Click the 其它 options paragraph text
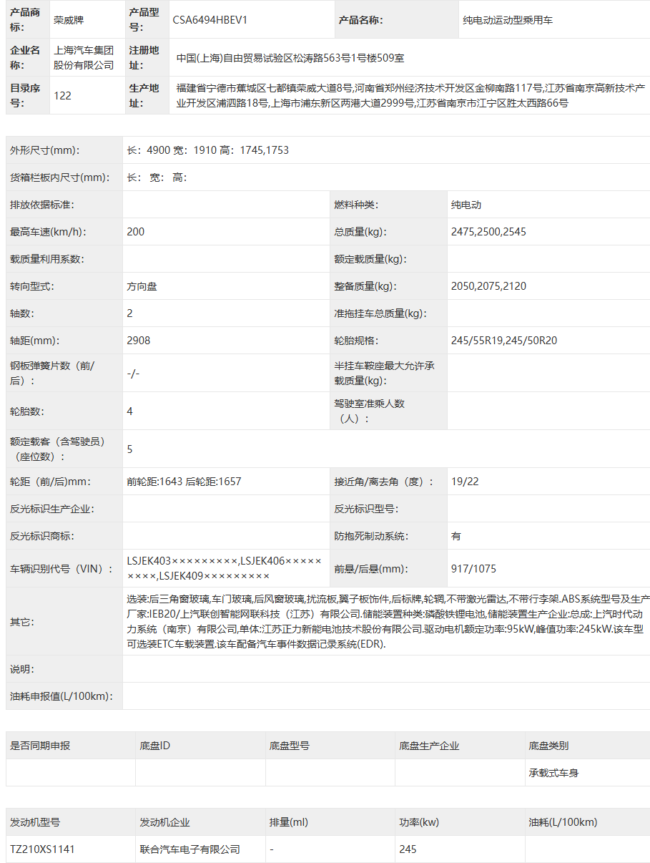The image size is (650, 863). 388,622
